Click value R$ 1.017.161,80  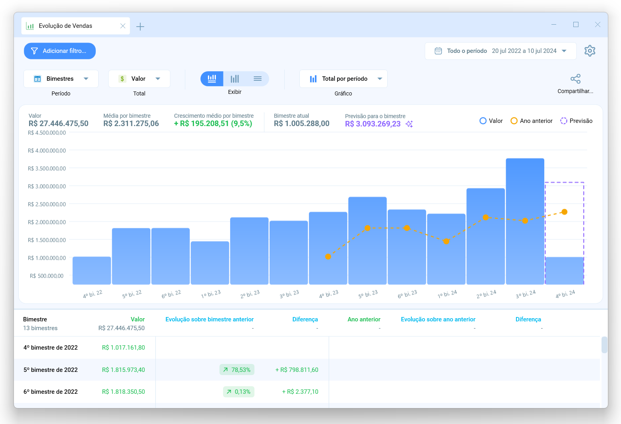123,348
